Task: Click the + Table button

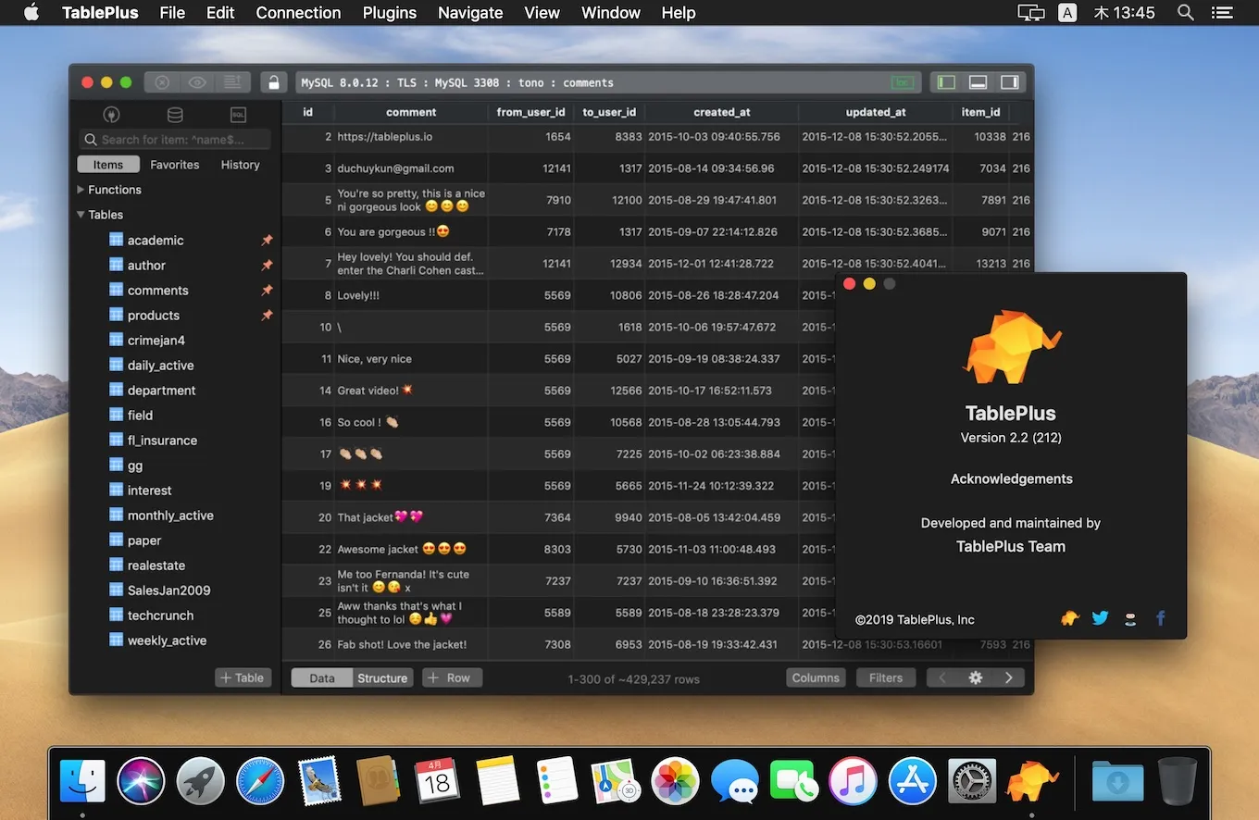Action: [243, 677]
